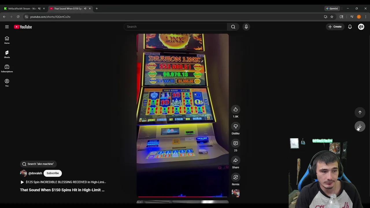Click the Short title That Sound When $150 Spins
Viewport: 370px width, 208px height.
click(62, 190)
